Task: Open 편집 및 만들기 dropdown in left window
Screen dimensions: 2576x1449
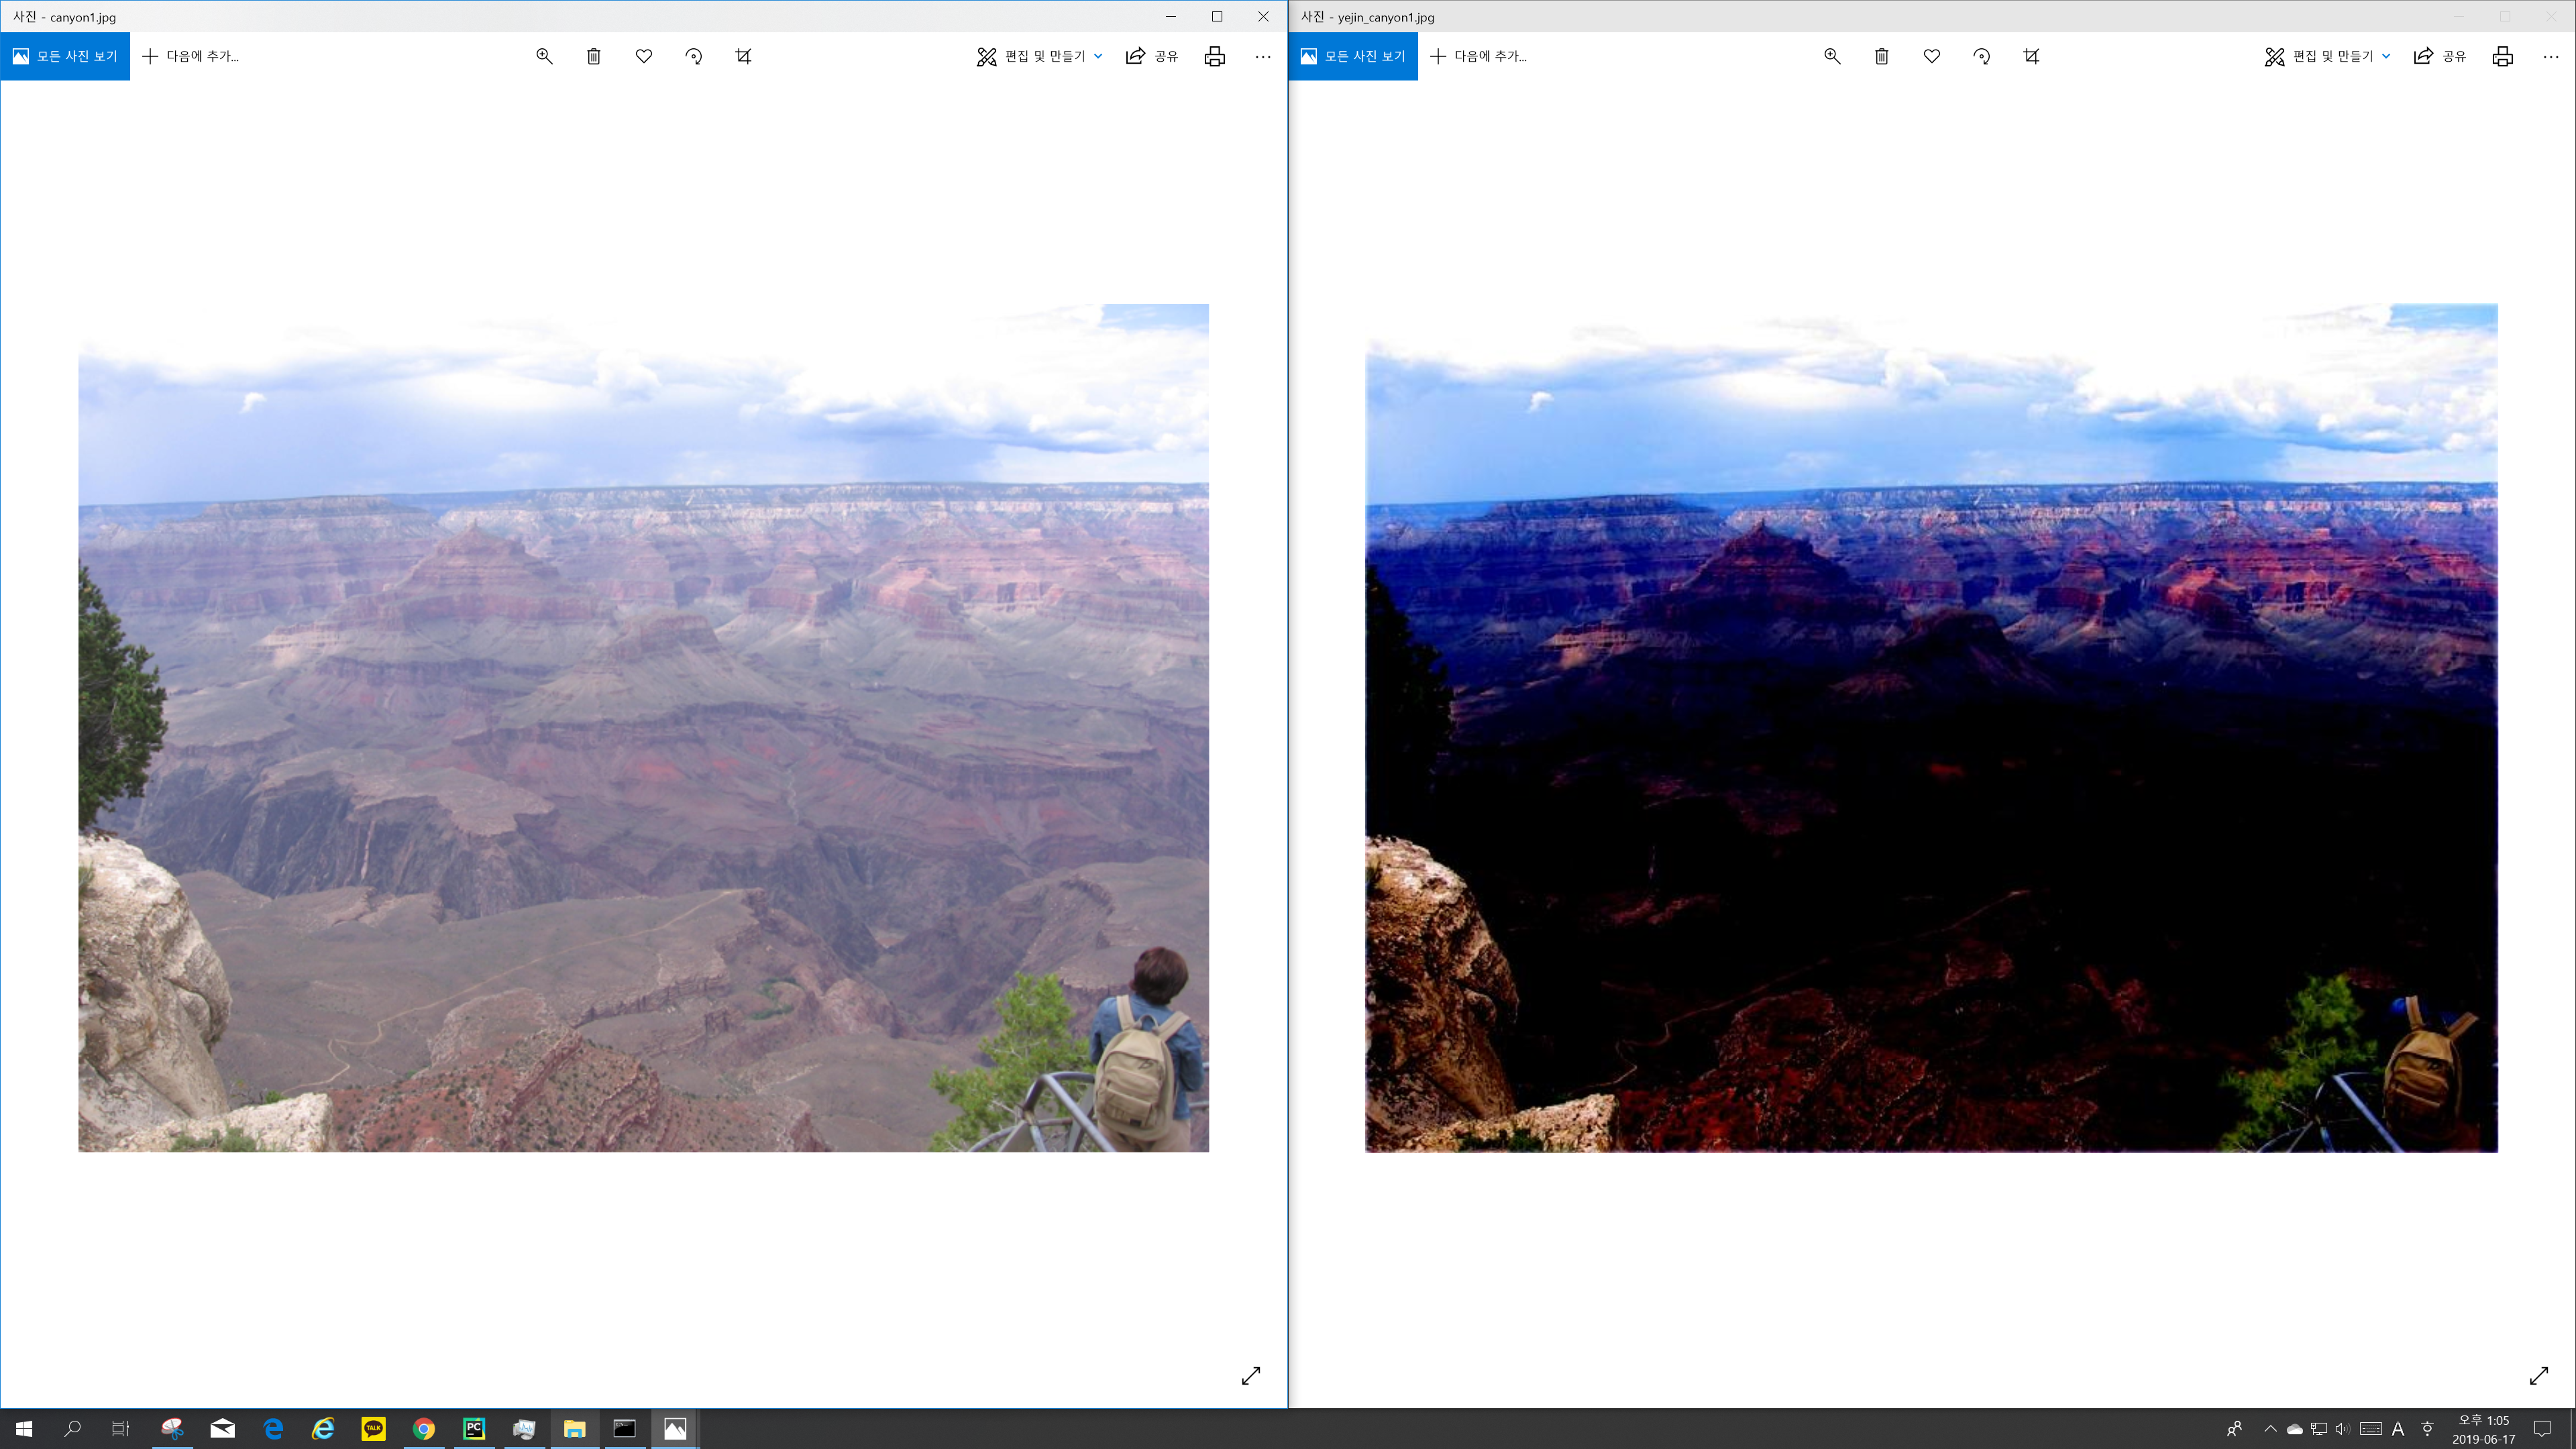Action: (1040, 56)
